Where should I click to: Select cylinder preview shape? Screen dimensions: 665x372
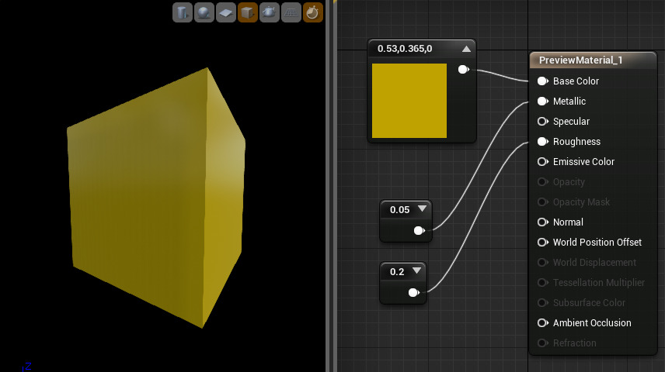point(183,12)
